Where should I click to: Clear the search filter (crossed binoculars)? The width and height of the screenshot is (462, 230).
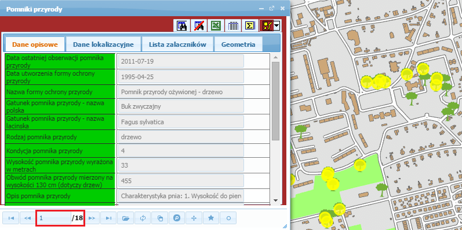(199, 26)
